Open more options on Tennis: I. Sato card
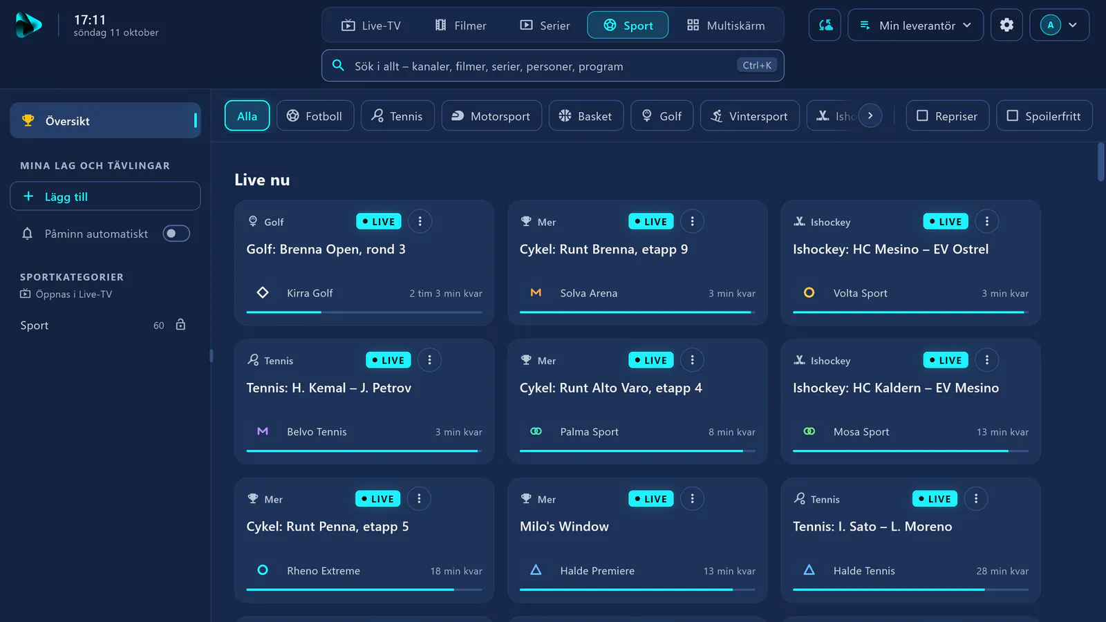1106x622 pixels. pyautogui.click(x=975, y=498)
